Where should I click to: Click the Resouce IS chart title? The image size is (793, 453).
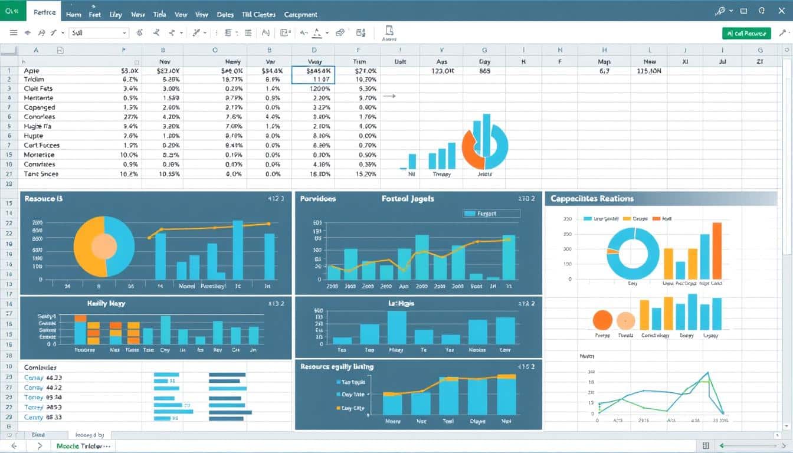tap(44, 199)
